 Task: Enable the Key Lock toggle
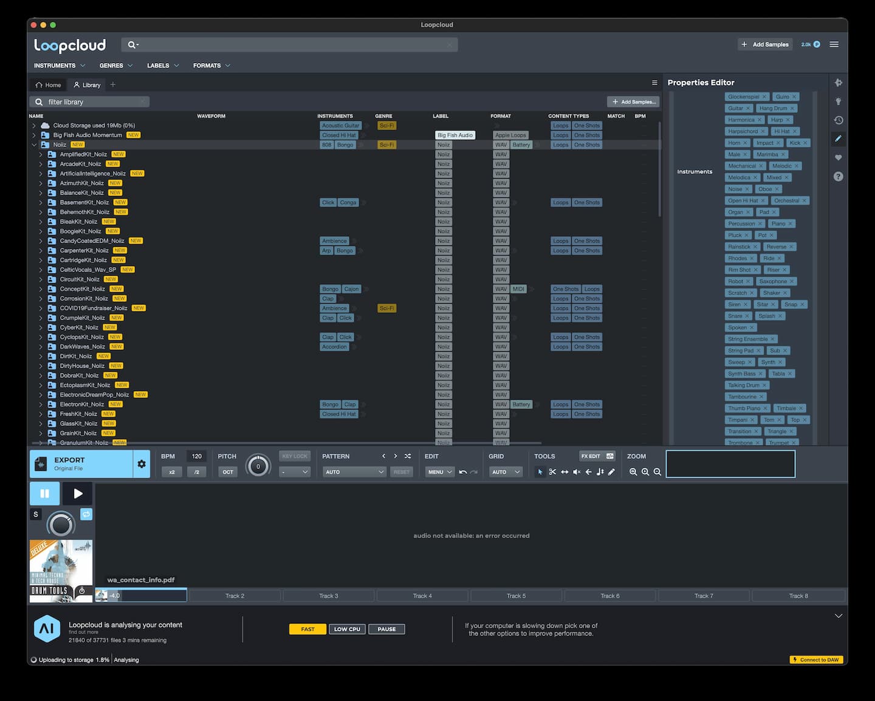(294, 456)
